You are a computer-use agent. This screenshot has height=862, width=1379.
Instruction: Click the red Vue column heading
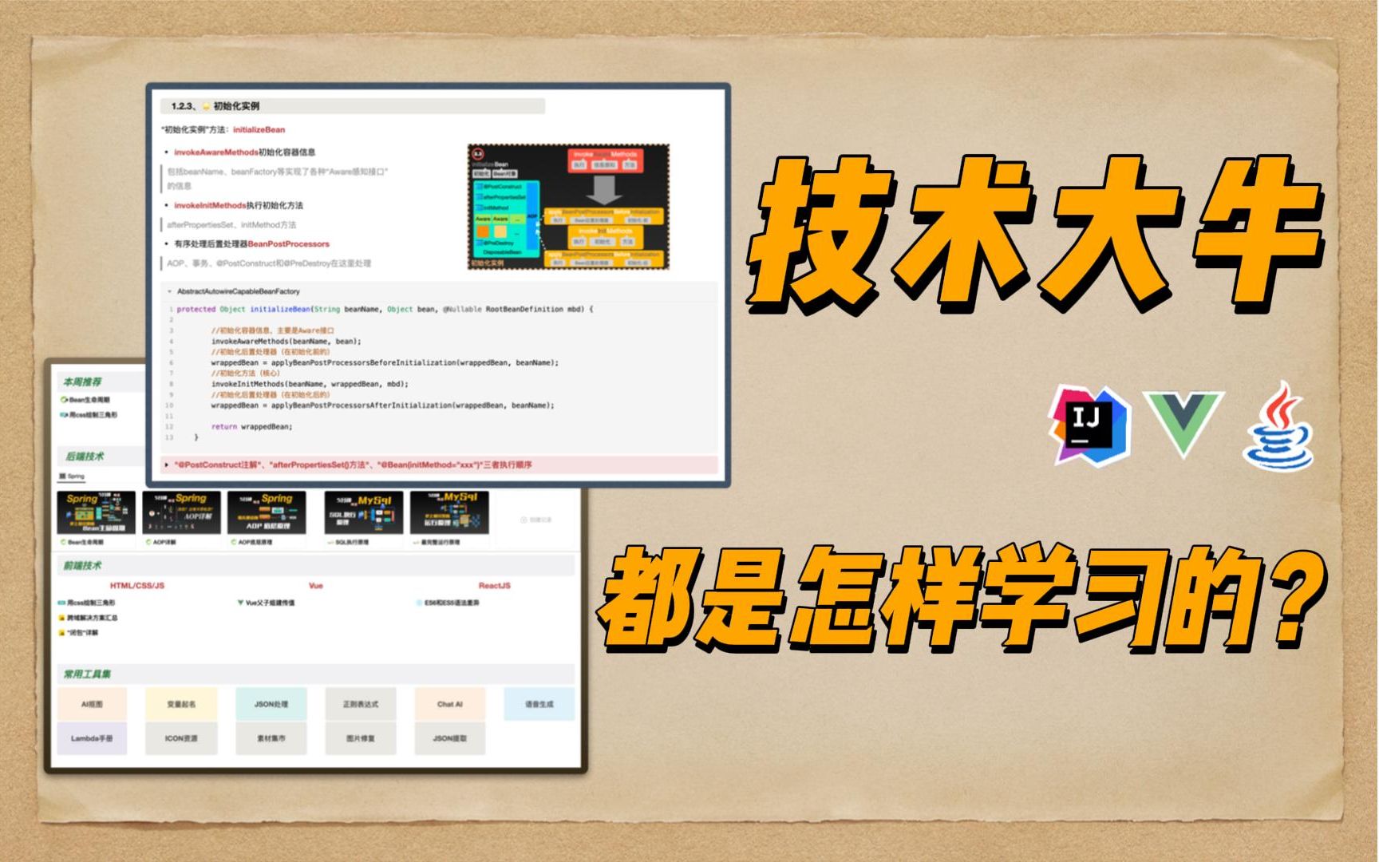click(316, 586)
